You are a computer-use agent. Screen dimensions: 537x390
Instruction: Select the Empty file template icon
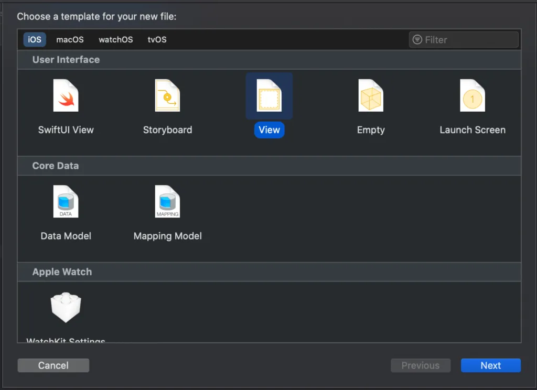pyautogui.click(x=371, y=95)
